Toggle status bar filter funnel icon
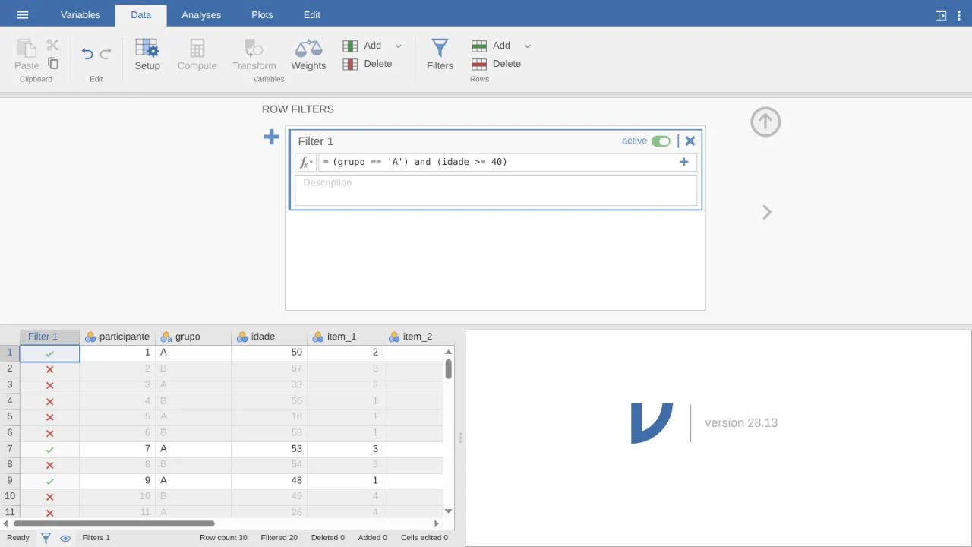 click(x=46, y=538)
